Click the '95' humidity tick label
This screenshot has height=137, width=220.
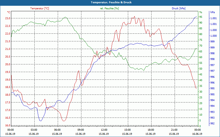click(x=201, y=17)
